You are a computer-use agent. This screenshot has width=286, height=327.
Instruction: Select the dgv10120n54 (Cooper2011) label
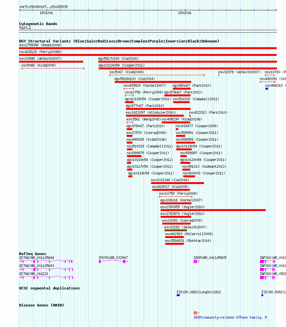pyautogui.click(x=203, y=160)
